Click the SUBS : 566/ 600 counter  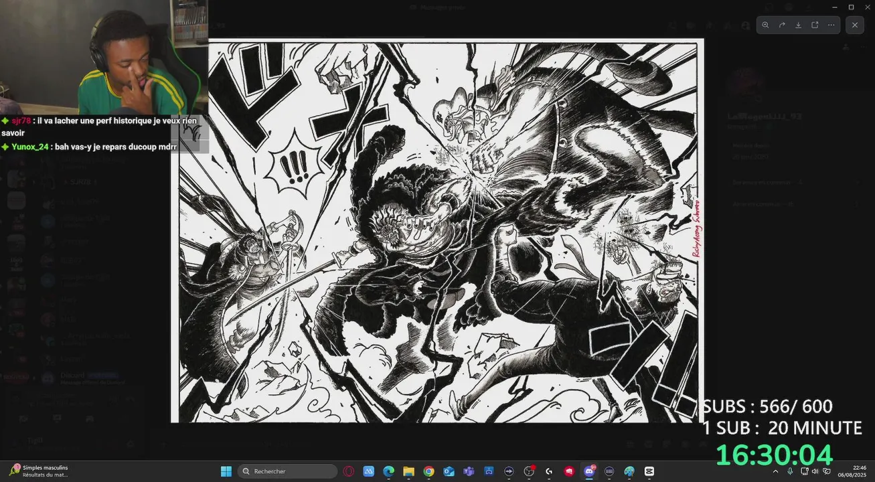coord(767,406)
